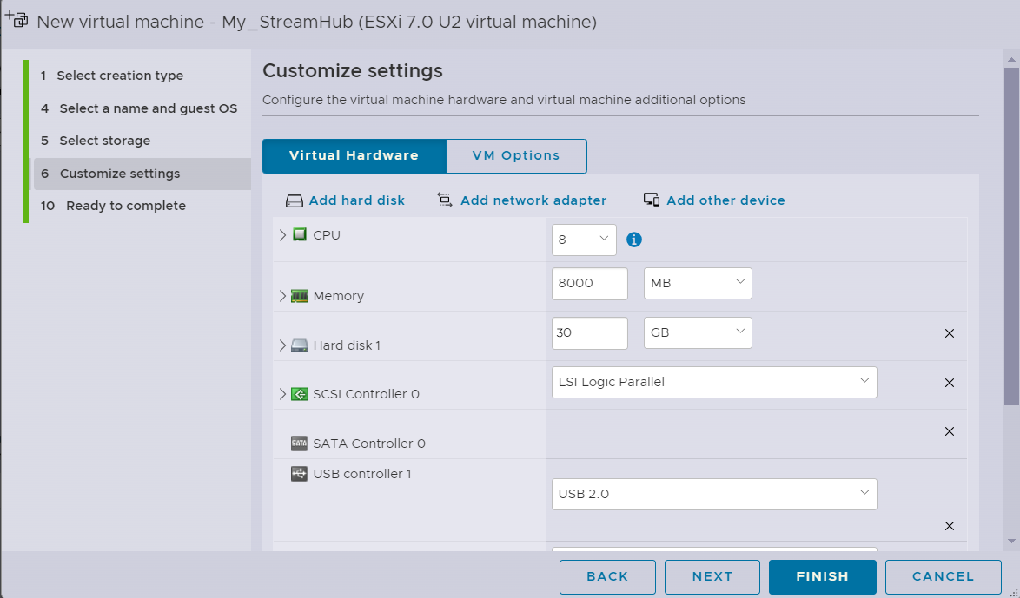The image size is (1020, 598).
Task: Remove SCSI Controller 0 with X icon
Action: click(949, 383)
